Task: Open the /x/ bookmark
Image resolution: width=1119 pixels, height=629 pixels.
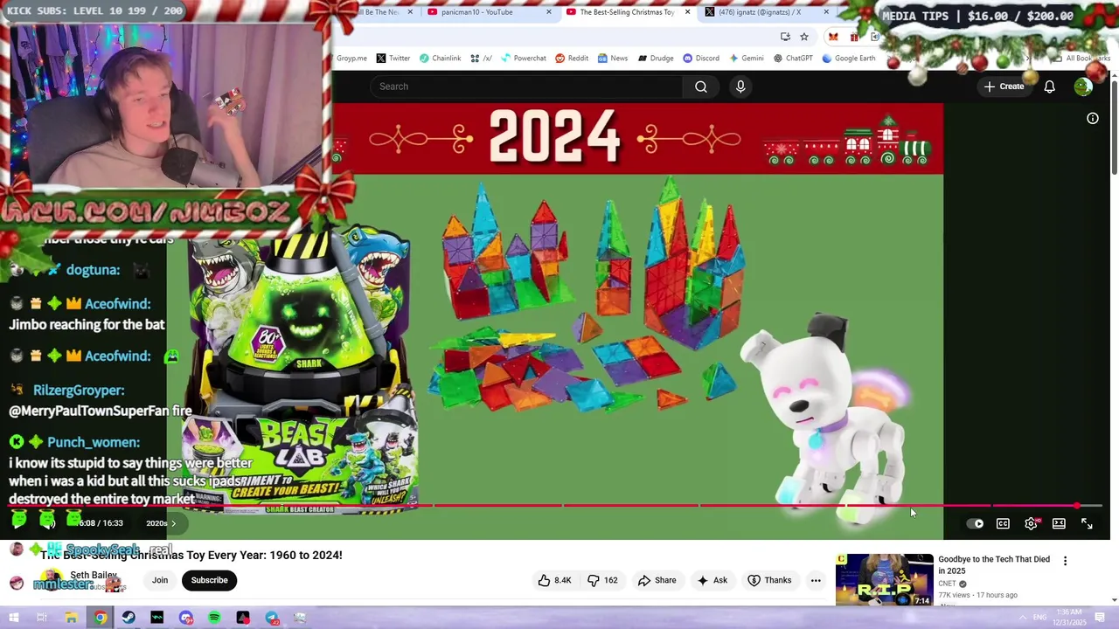Action: coord(482,59)
